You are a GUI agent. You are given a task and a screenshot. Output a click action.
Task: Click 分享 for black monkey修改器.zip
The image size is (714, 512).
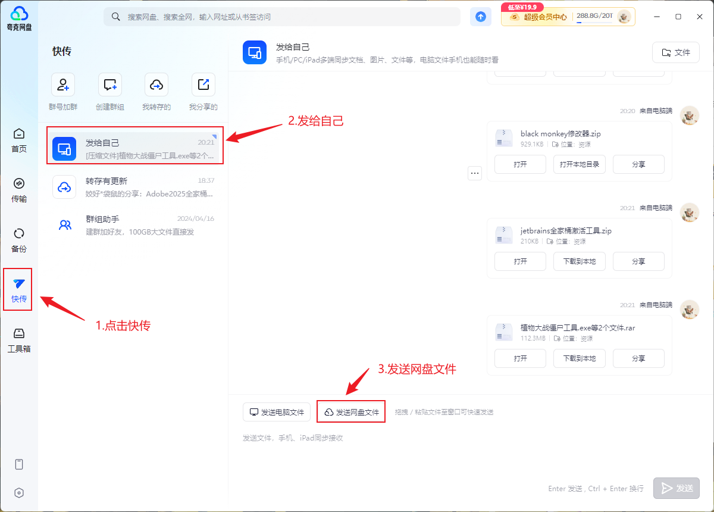tap(638, 164)
